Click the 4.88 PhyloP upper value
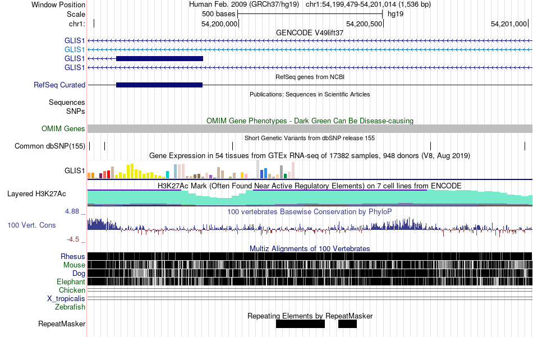The image size is (533, 337). (x=72, y=211)
